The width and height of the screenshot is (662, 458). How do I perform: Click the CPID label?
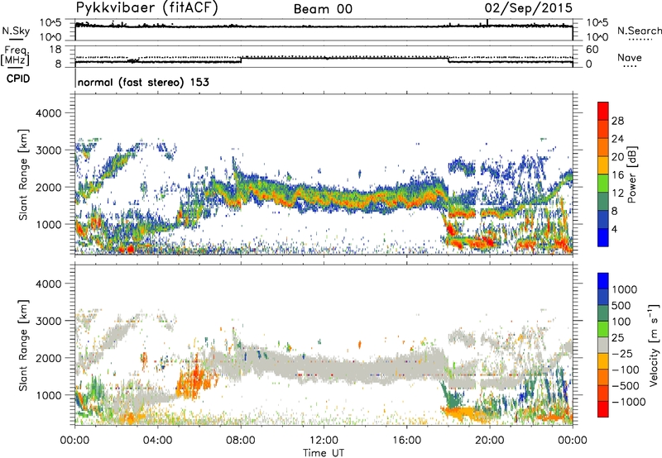(18, 79)
